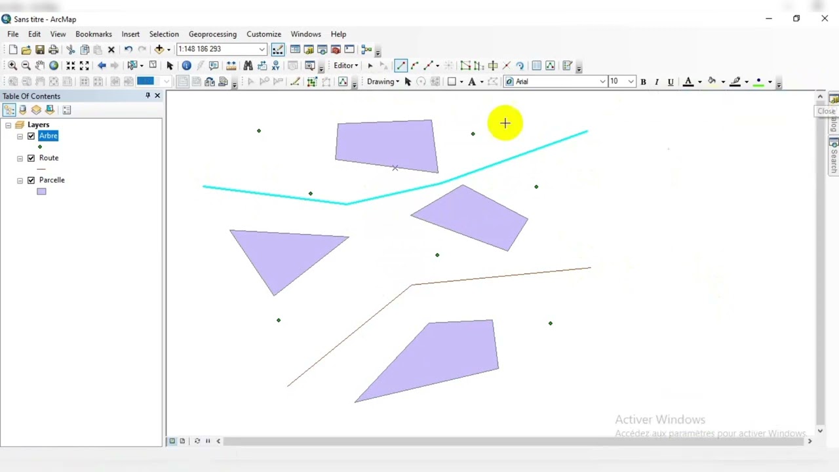Save the map with the floppy icon
The image size is (839, 472).
[40, 49]
